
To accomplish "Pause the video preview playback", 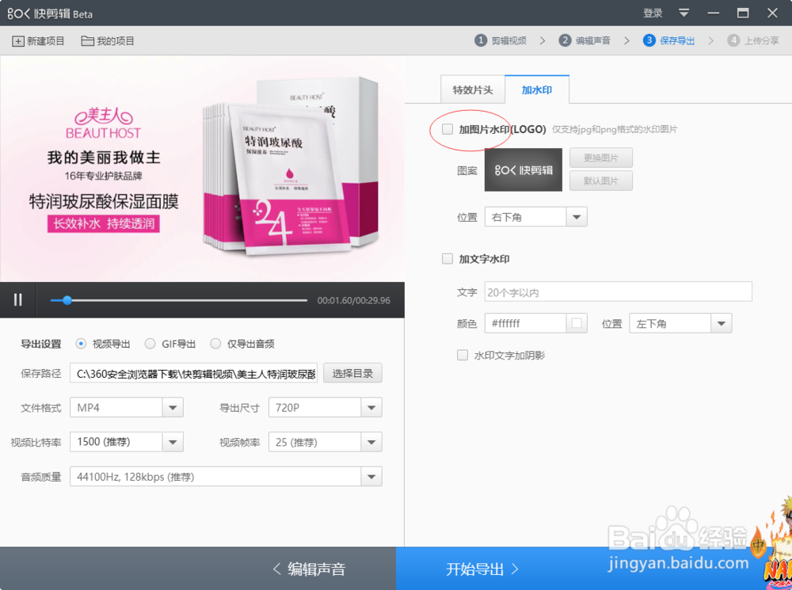I will tap(17, 300).
